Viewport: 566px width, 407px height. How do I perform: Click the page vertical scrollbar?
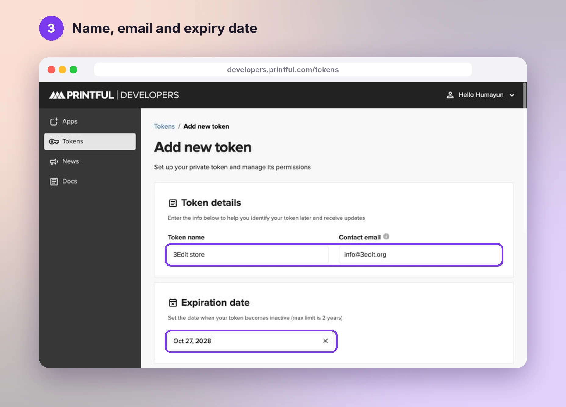coord(525,95)
